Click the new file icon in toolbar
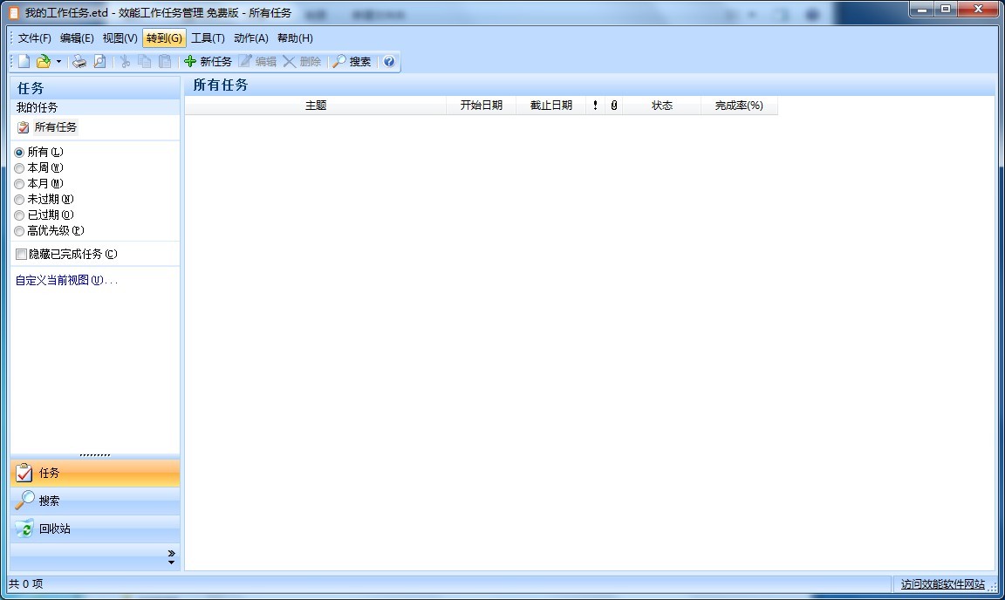Viewport: 1005px width, 600px height. point(24,61)
